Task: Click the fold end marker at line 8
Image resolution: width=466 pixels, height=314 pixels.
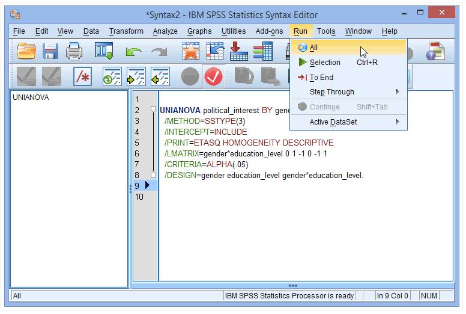Action: click(x=153, y=174)
